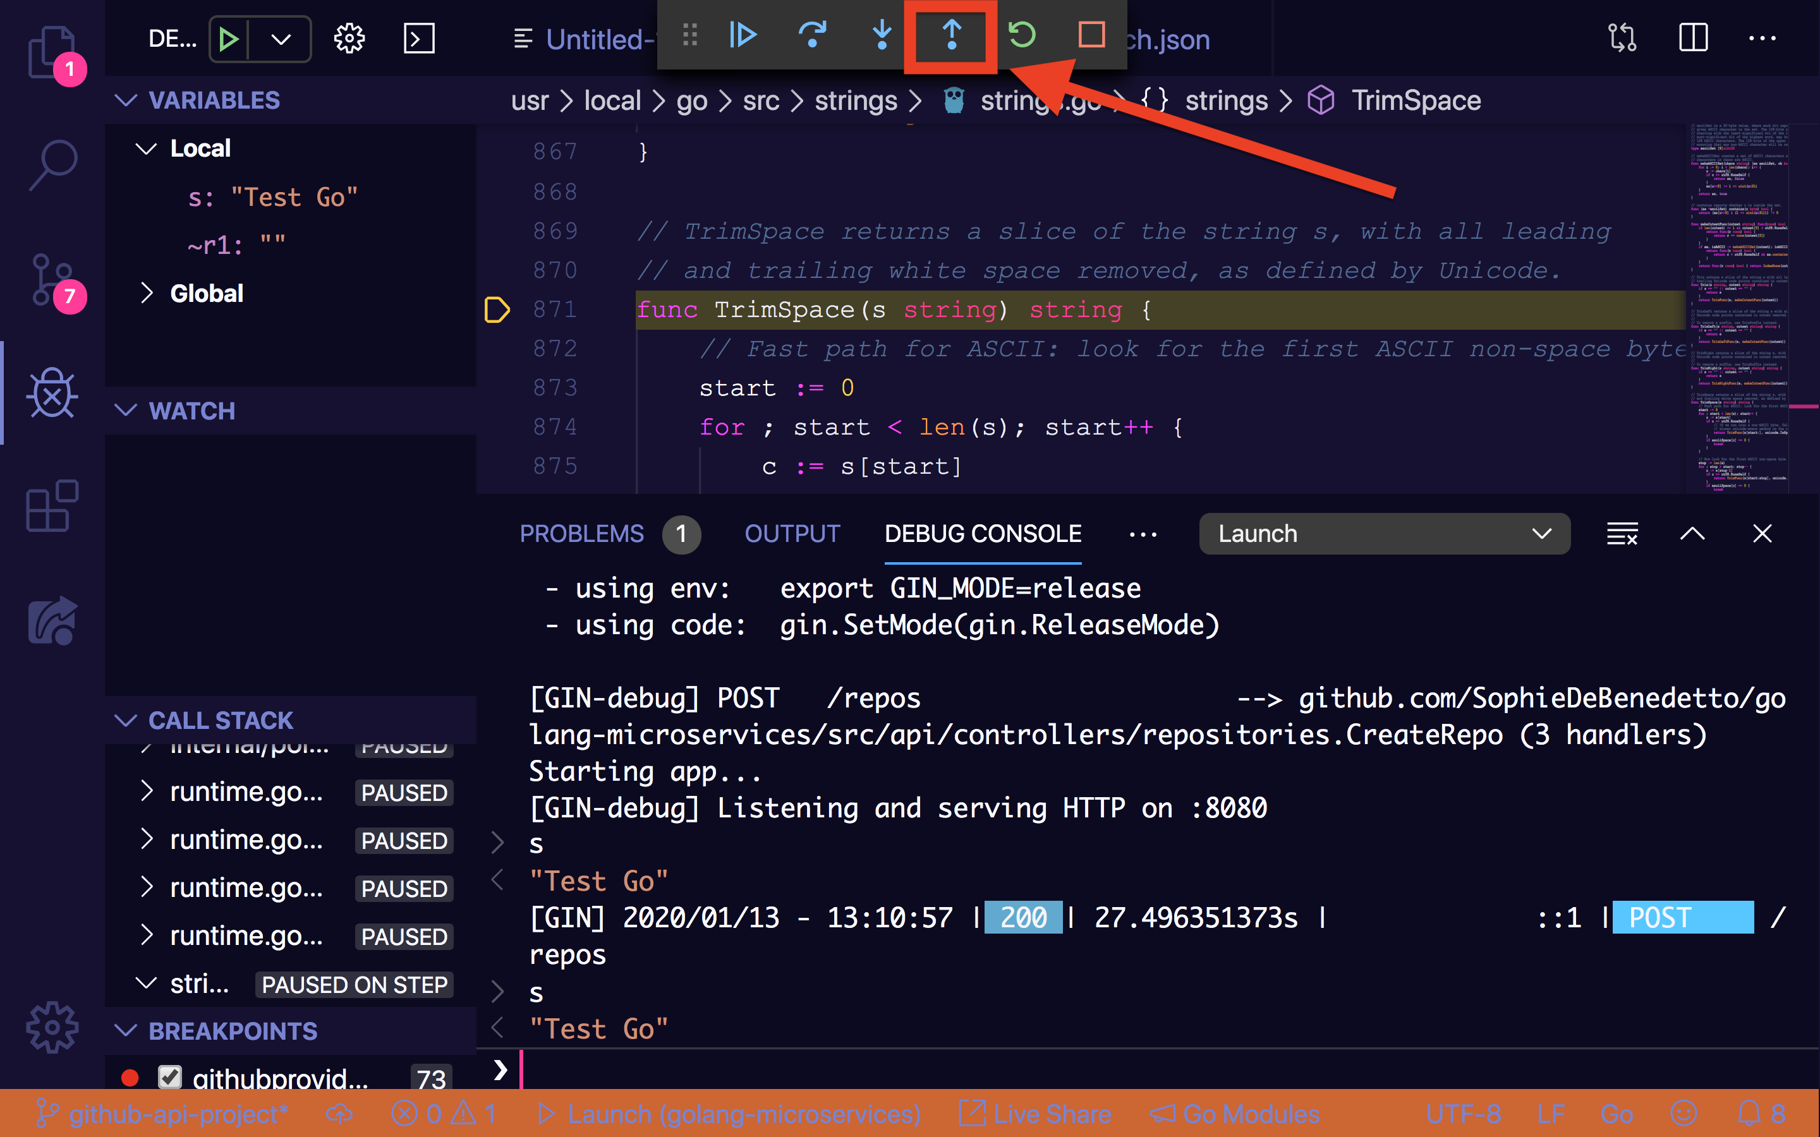The height and width of the screenshot is (1137, 1820).
Task: Click the Step Into debug arrow
Action: (x=882, y=35)
